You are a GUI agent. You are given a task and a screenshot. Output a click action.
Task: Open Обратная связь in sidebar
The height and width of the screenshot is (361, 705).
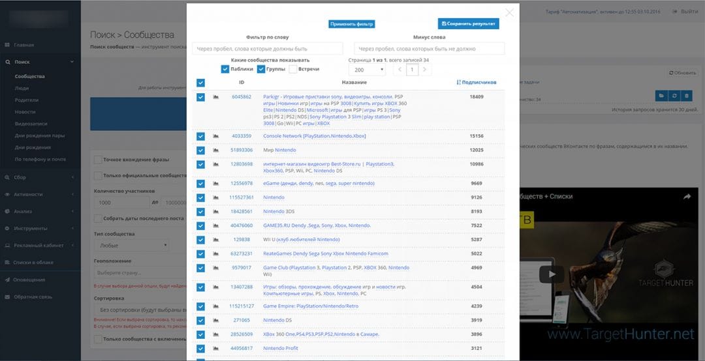click(x=33, y=296)
